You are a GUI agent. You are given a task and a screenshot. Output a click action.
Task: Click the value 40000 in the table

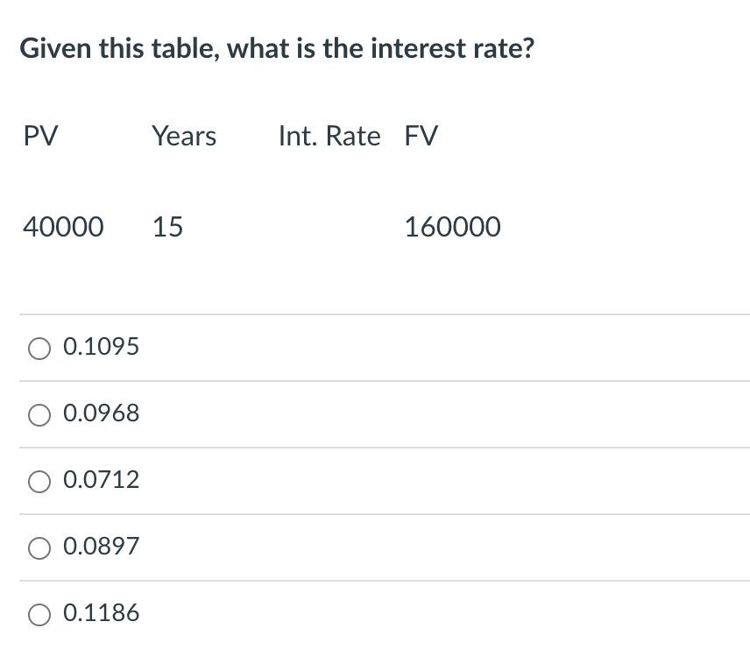pyautogui.click(x=63, y=227)
